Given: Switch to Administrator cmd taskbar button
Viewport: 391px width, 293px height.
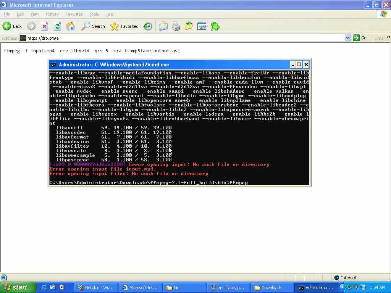Looking at the screenshot, I should 316,288.
